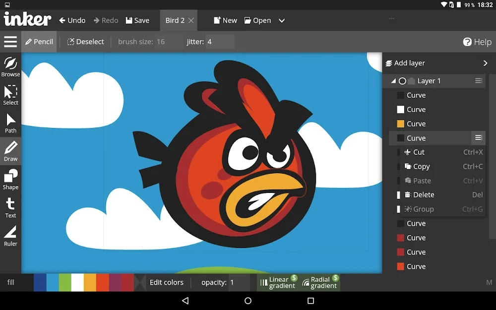Open the Shape tool
Image resolution: width=496 pixels, height=310 pixels.
tap(10, 180)
